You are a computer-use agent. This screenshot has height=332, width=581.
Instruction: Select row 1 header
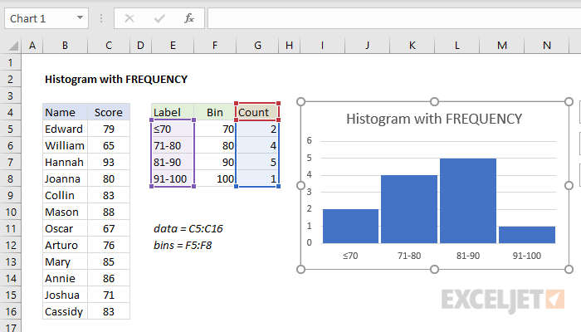pyautogui.click(x=10, y=62)
